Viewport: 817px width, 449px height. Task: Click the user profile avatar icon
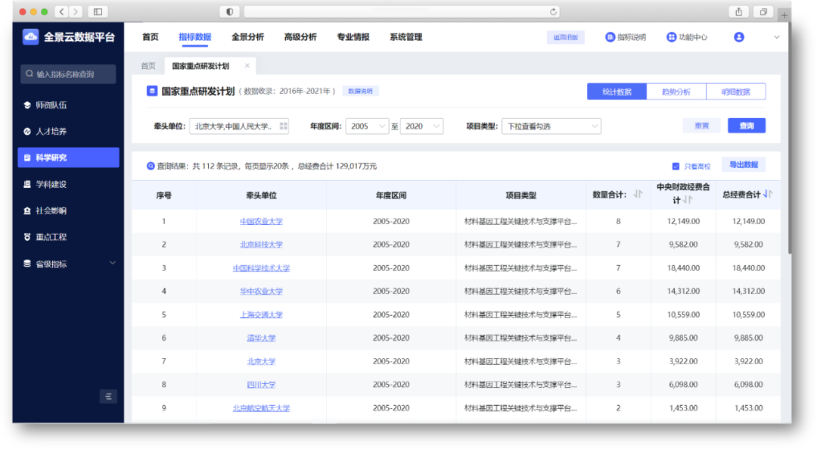point(739,37)
